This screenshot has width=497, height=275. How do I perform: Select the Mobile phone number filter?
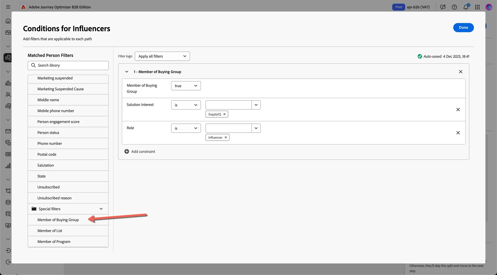(x=68, y=111)
